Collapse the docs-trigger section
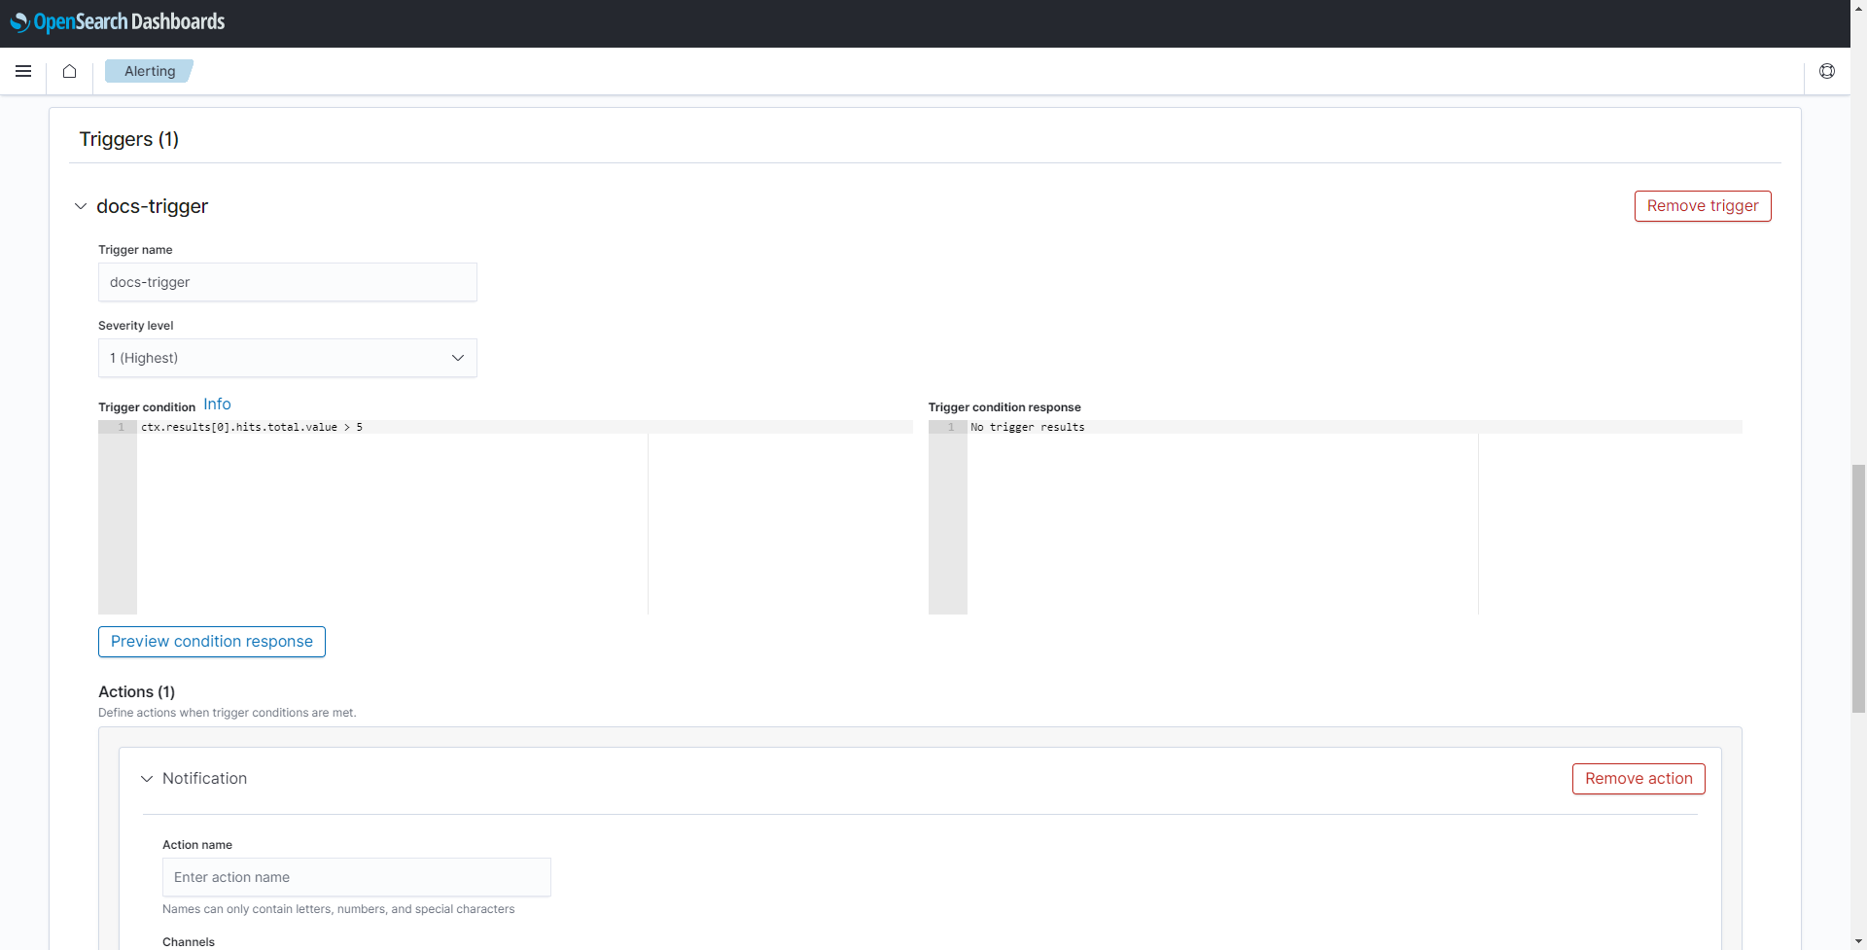 tap(81, 206)
